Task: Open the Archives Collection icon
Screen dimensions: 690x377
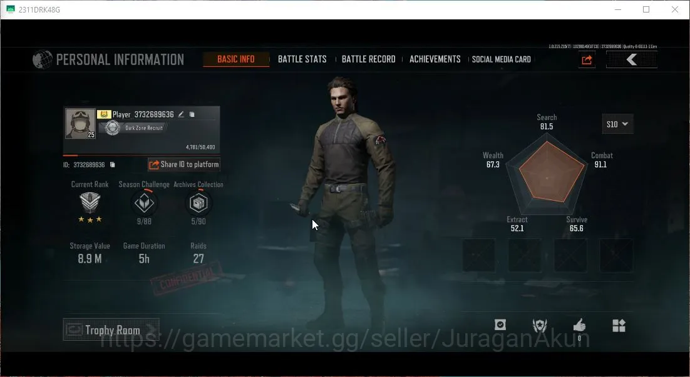Action: (x=198, y=203)
